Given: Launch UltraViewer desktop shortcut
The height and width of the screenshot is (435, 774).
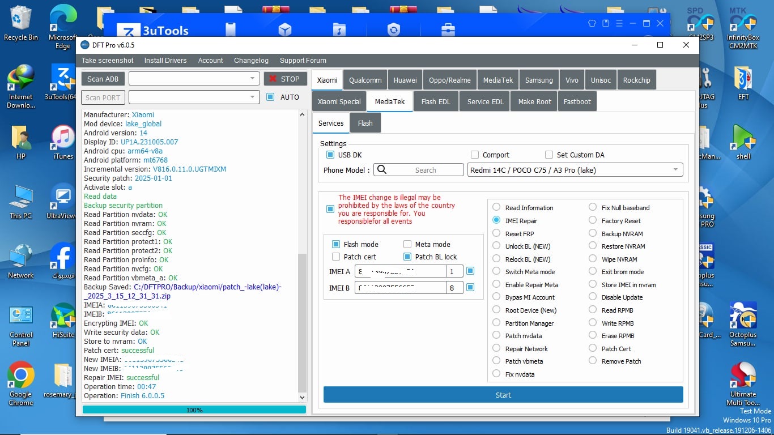Looking at the screenshot, I should pos(63,202).
